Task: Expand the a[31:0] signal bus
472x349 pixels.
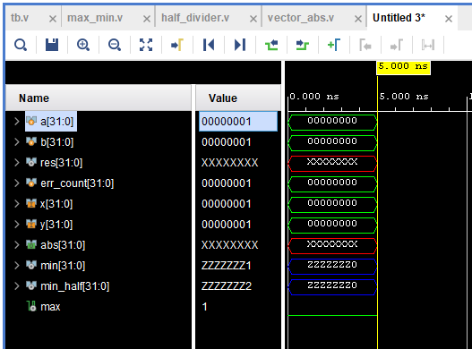Action: point(16,121)
